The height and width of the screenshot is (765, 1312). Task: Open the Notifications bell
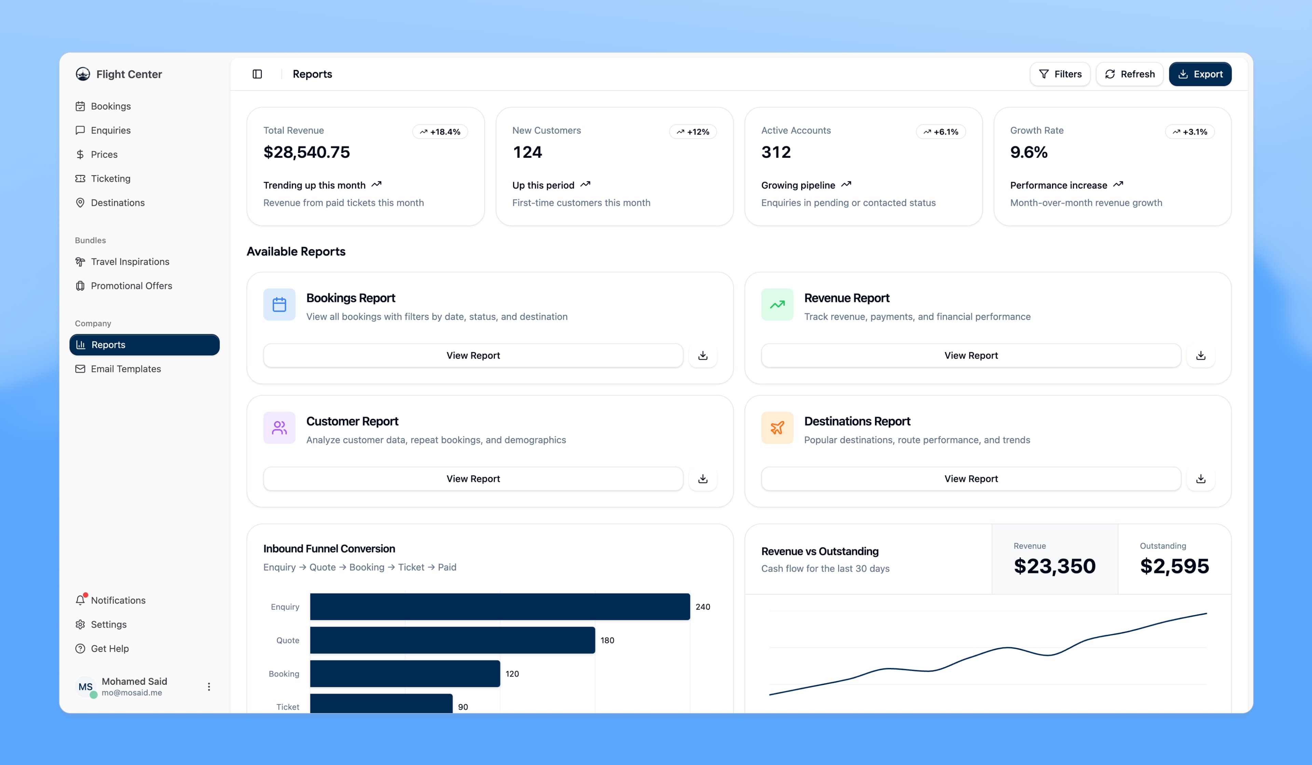coord(80,600)
